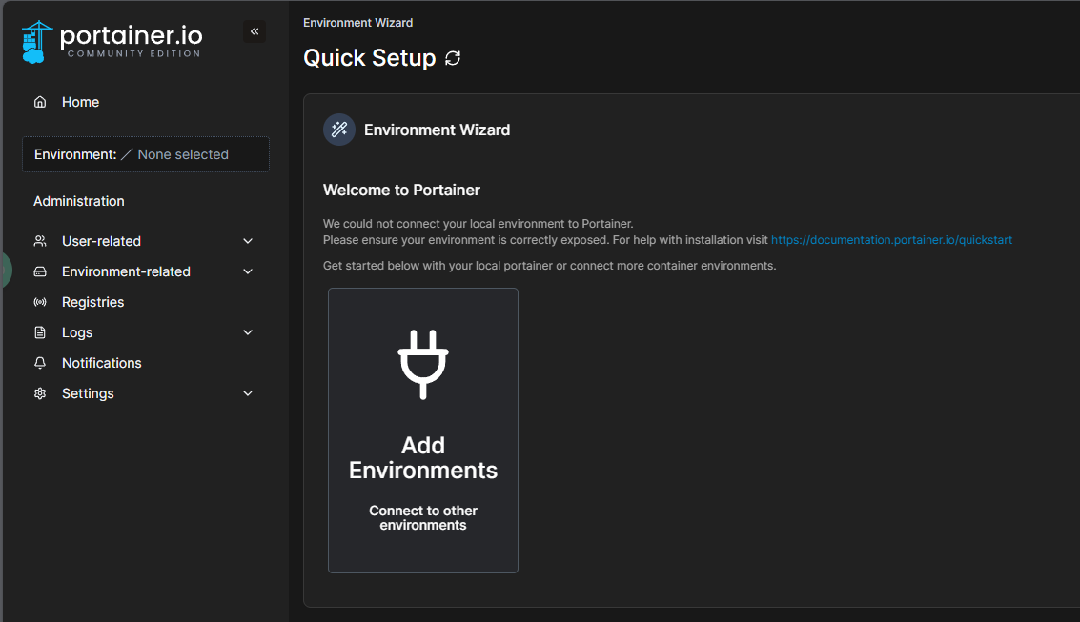This screenshot has width=1080, height=622.
Task: Collapse the sidebar with double-chevron icon
Action: [x=255, y=31]
